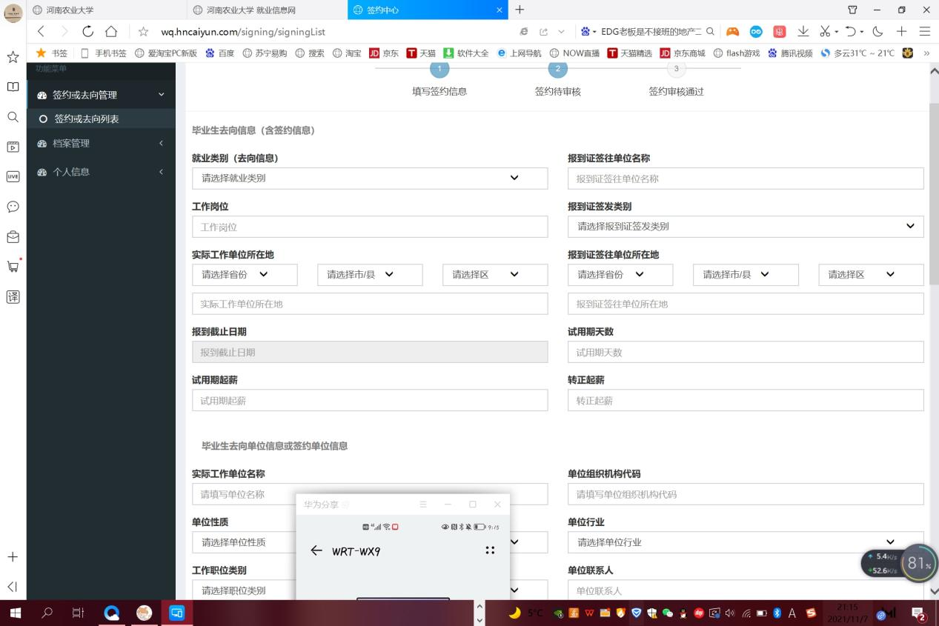The image size is (939, 626).
Task: Select province for 实际工作单位所在地
Action: [x=244, y=275]
